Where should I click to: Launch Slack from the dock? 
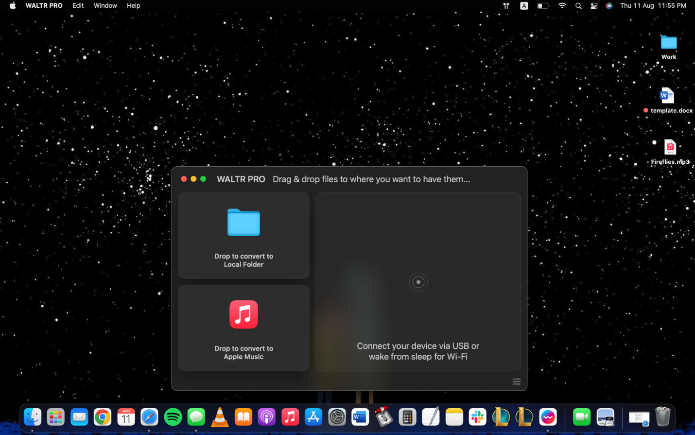(x=477, y=417)
